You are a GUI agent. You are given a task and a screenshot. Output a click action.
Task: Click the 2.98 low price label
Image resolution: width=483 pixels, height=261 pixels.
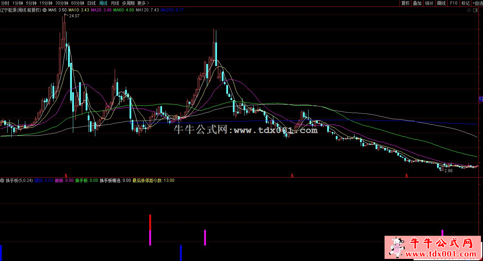[448, 171]
